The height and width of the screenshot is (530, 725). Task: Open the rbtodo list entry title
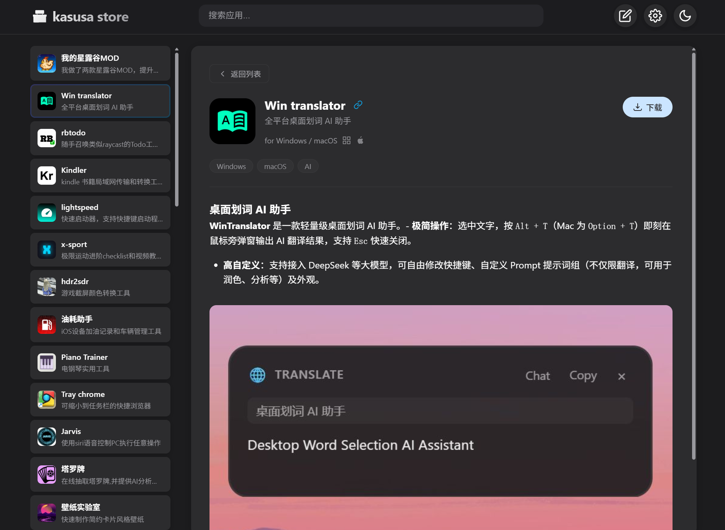[74, 133]
